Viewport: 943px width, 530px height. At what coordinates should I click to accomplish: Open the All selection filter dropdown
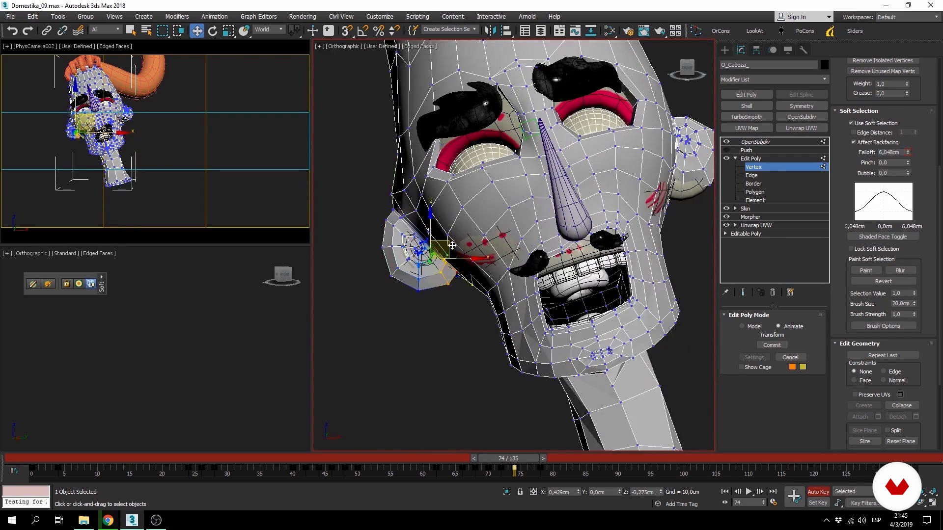(106, 29)
